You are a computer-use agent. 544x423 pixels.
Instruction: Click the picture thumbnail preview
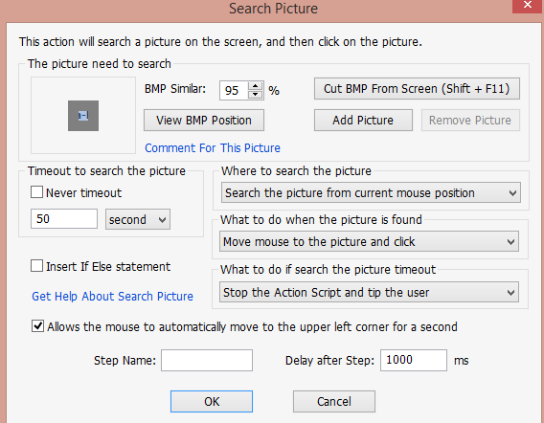point(83,116)
